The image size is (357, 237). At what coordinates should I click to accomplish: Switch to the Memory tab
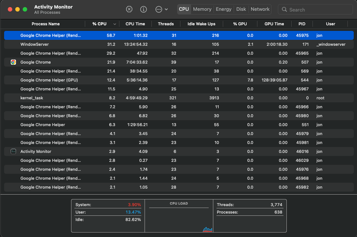coord(202,9)
